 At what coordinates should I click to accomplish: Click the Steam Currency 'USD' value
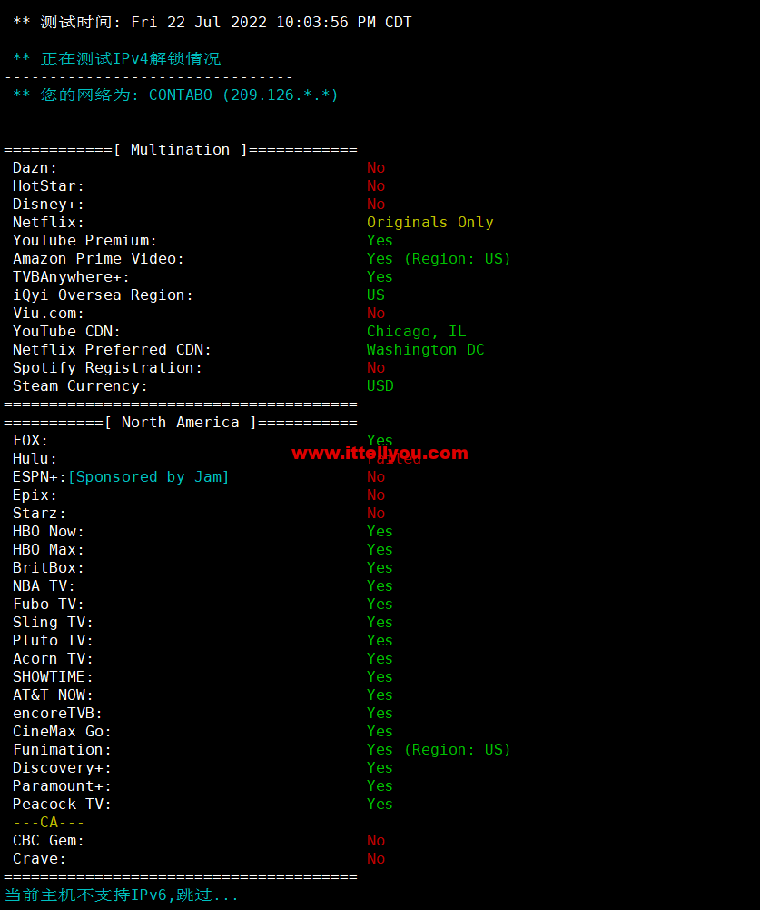[380, 386]
